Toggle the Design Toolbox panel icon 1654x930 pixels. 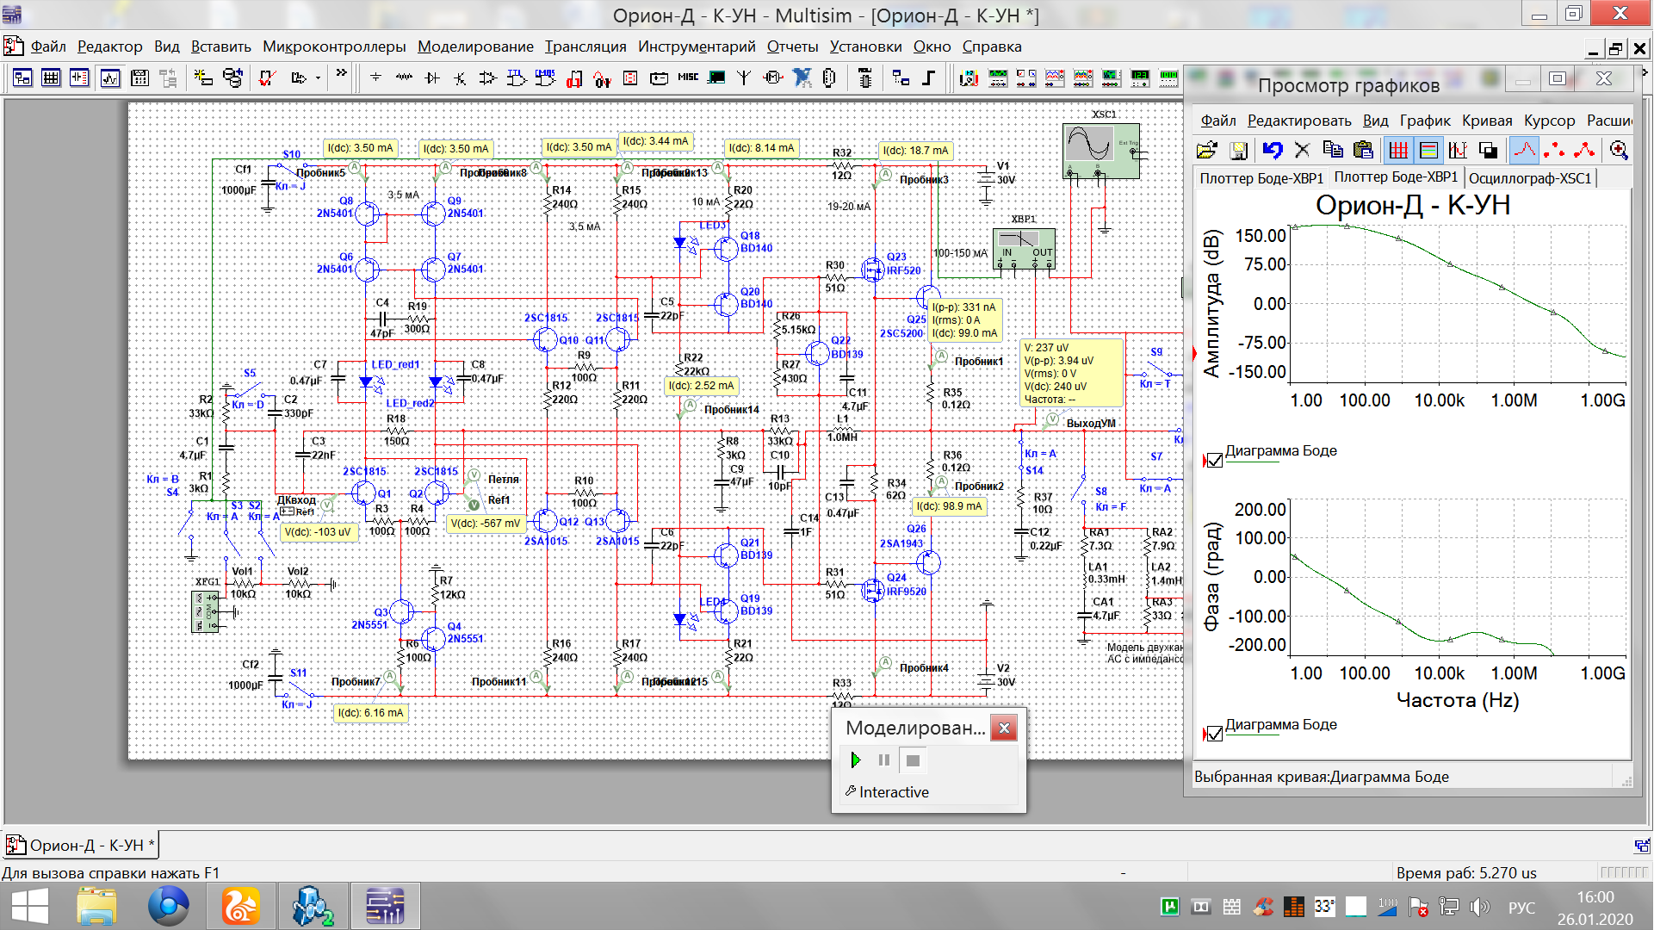[x=22, y=77]
